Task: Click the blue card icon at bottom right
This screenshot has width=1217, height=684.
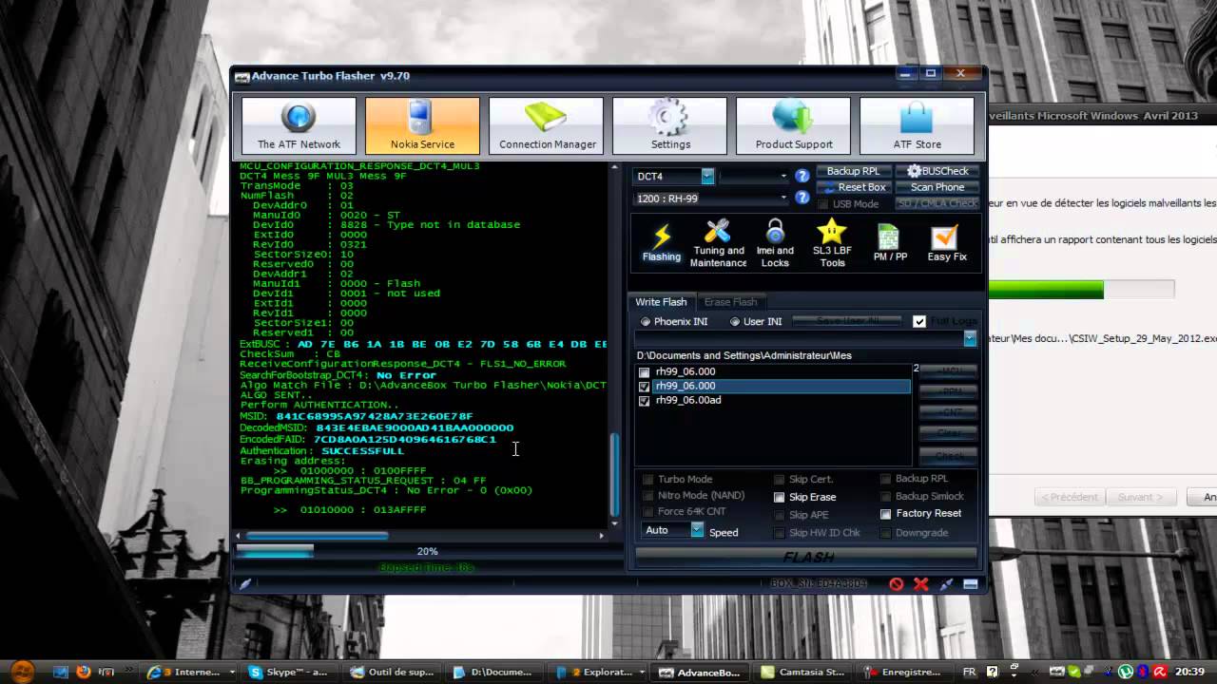Action: point(970,584)
